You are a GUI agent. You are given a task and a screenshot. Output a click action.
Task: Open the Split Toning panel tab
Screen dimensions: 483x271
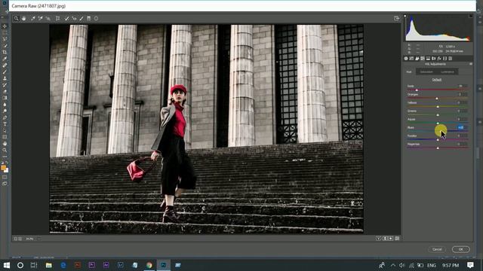(428, 59)
